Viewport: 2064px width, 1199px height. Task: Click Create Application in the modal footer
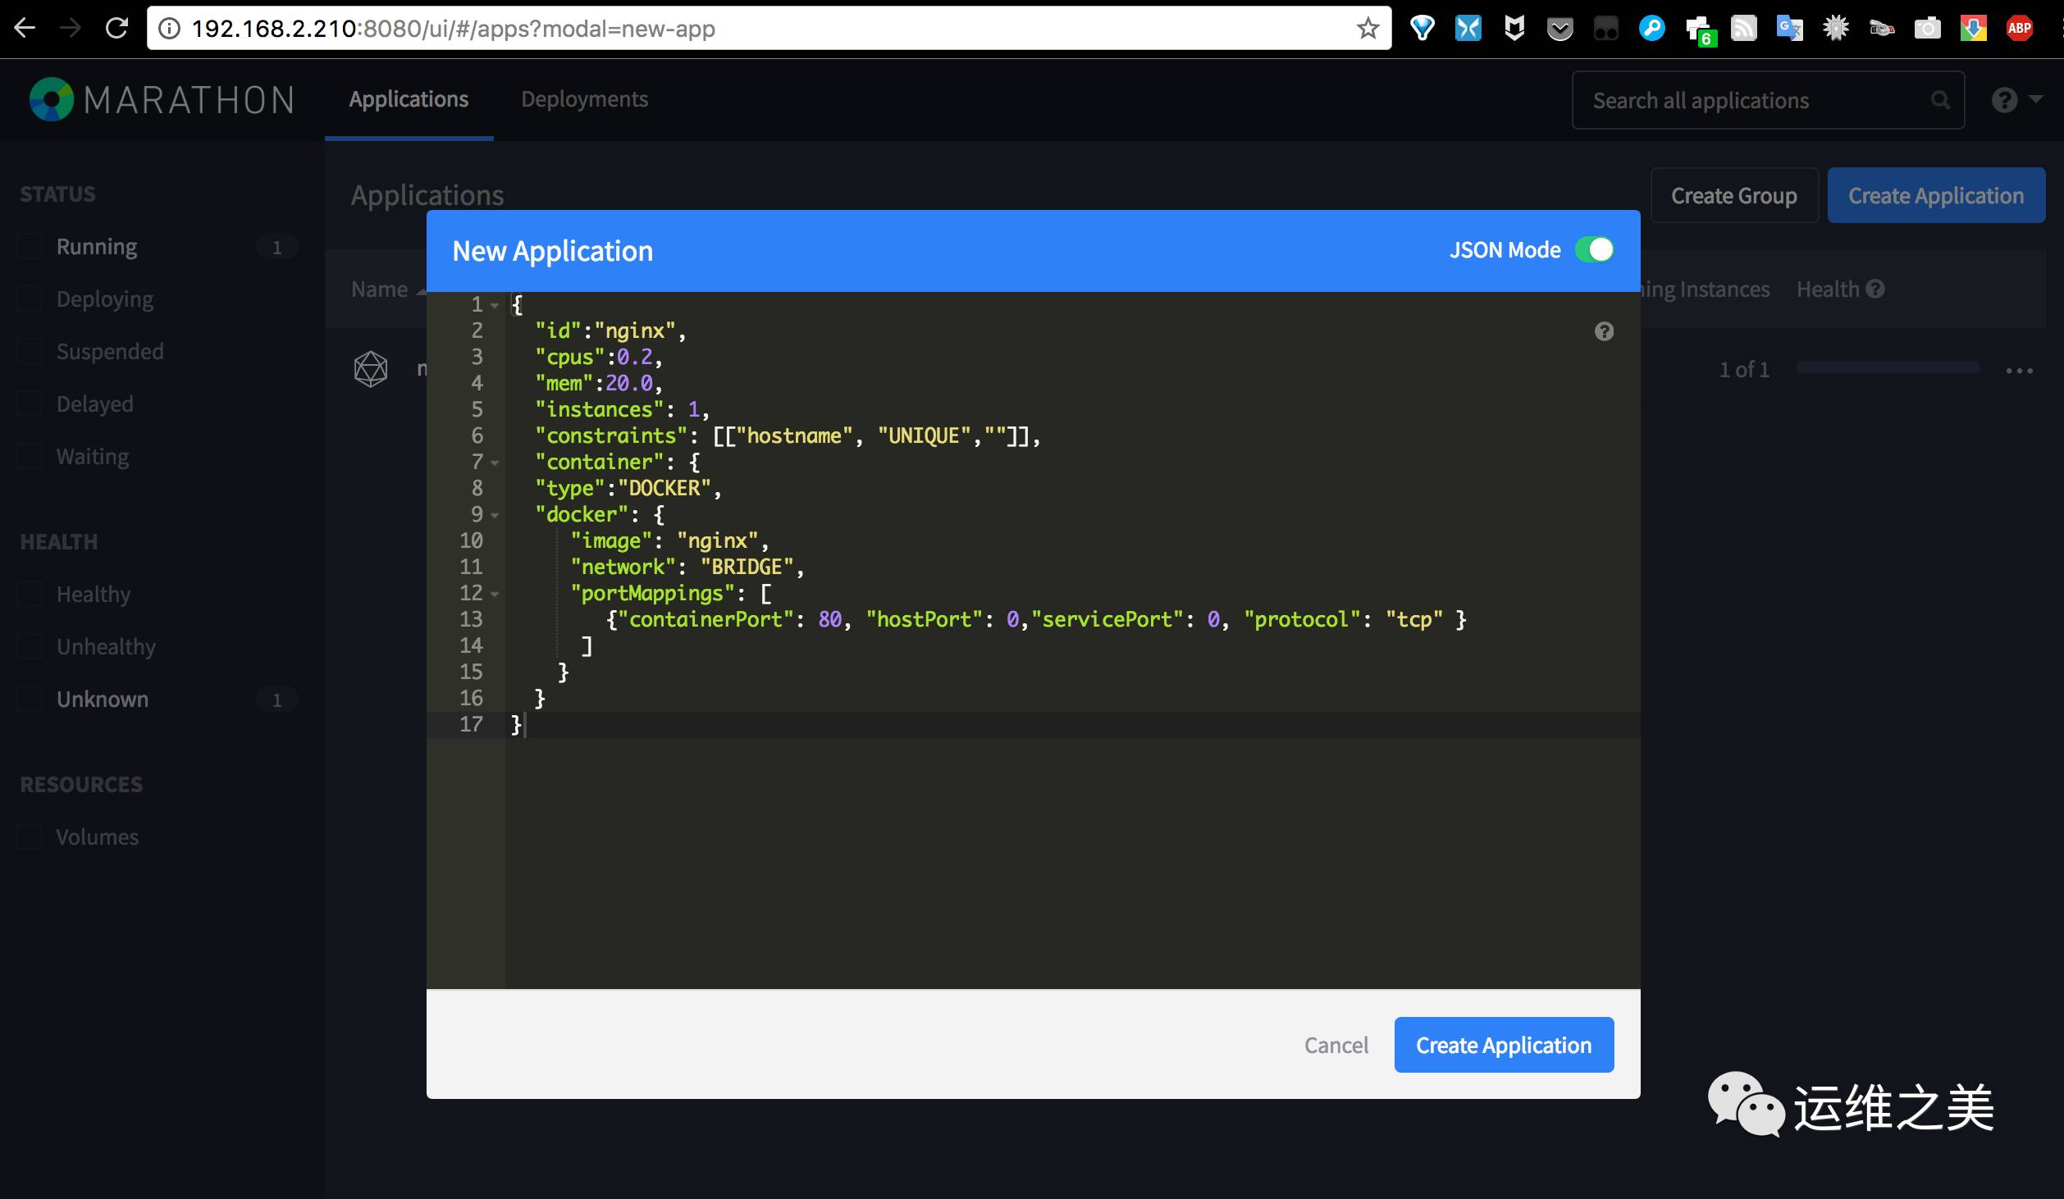coord(1504,1045)
